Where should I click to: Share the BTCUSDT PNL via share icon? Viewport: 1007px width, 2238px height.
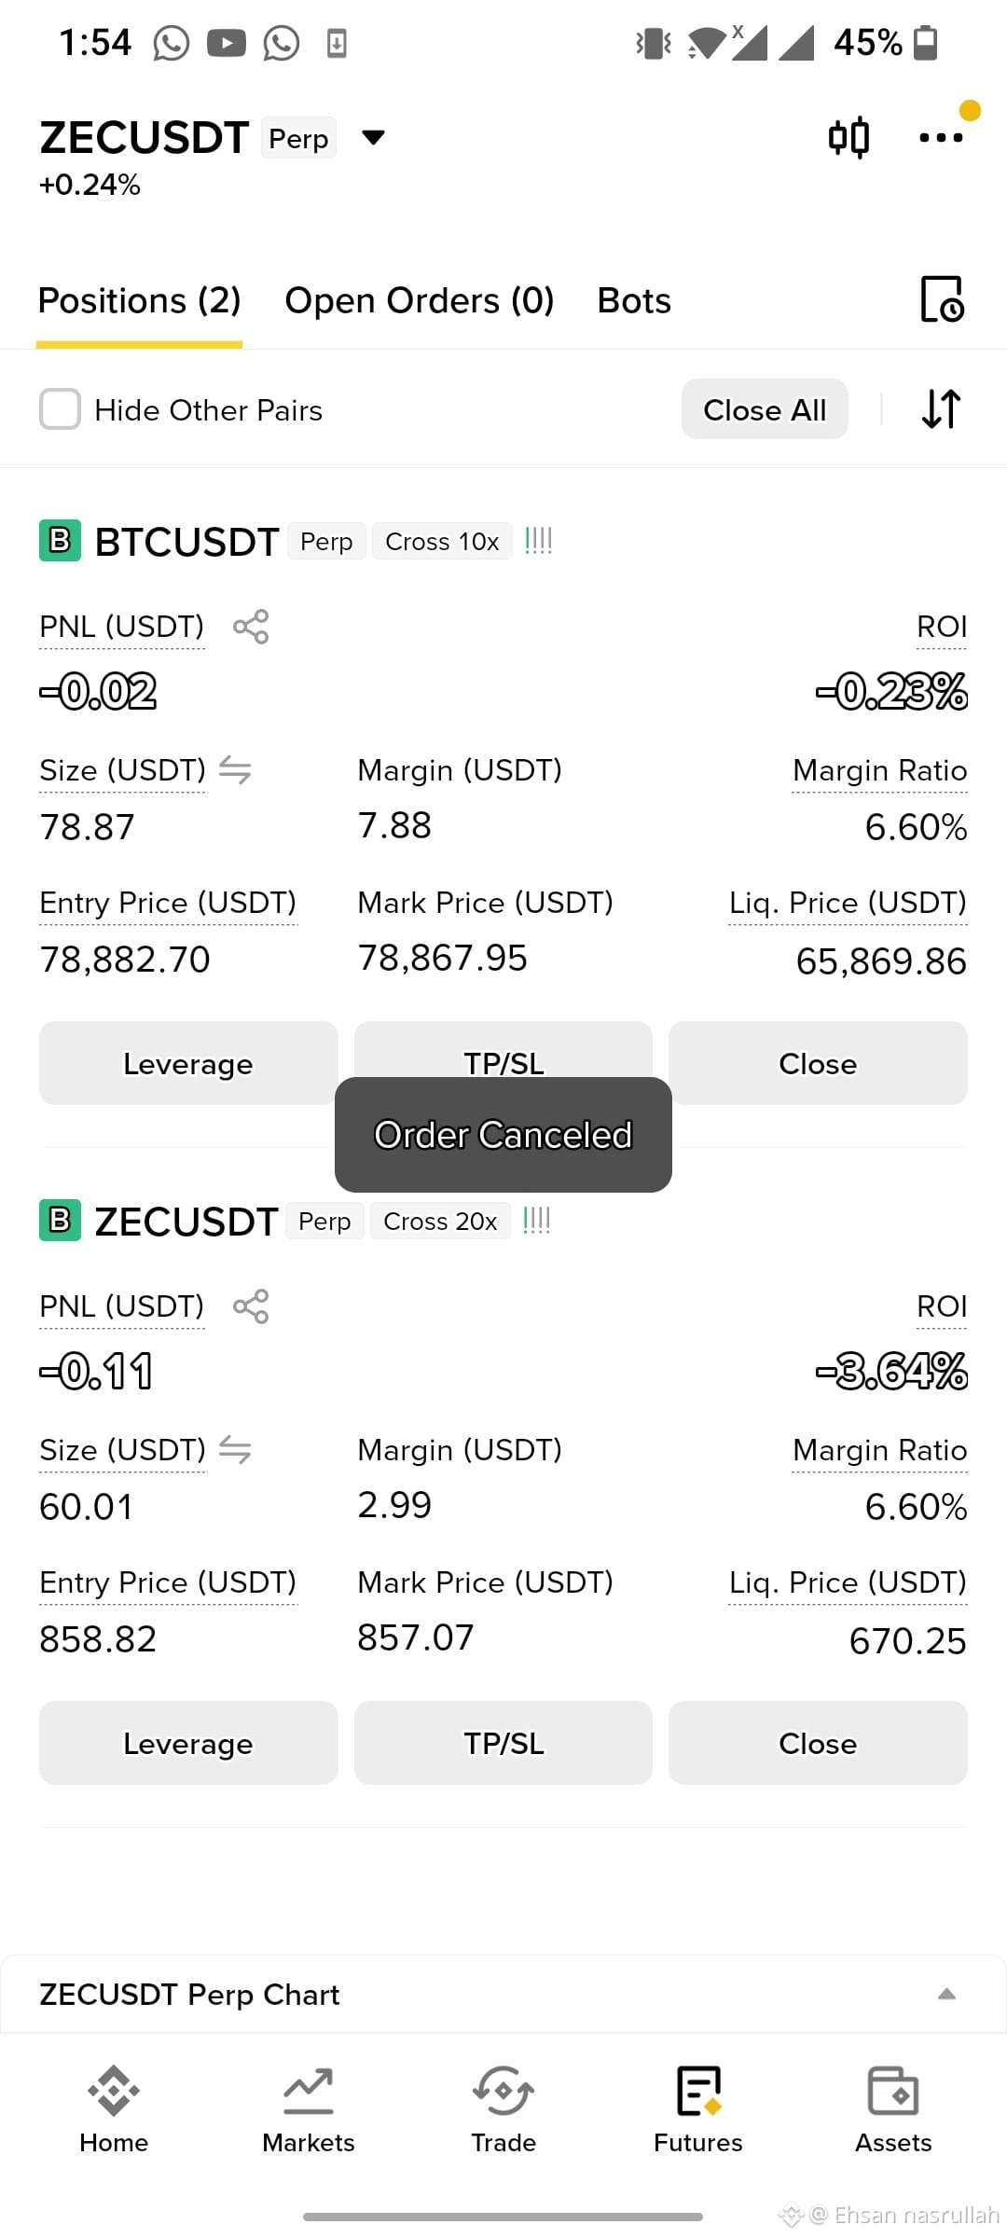(x=251, y=627)
